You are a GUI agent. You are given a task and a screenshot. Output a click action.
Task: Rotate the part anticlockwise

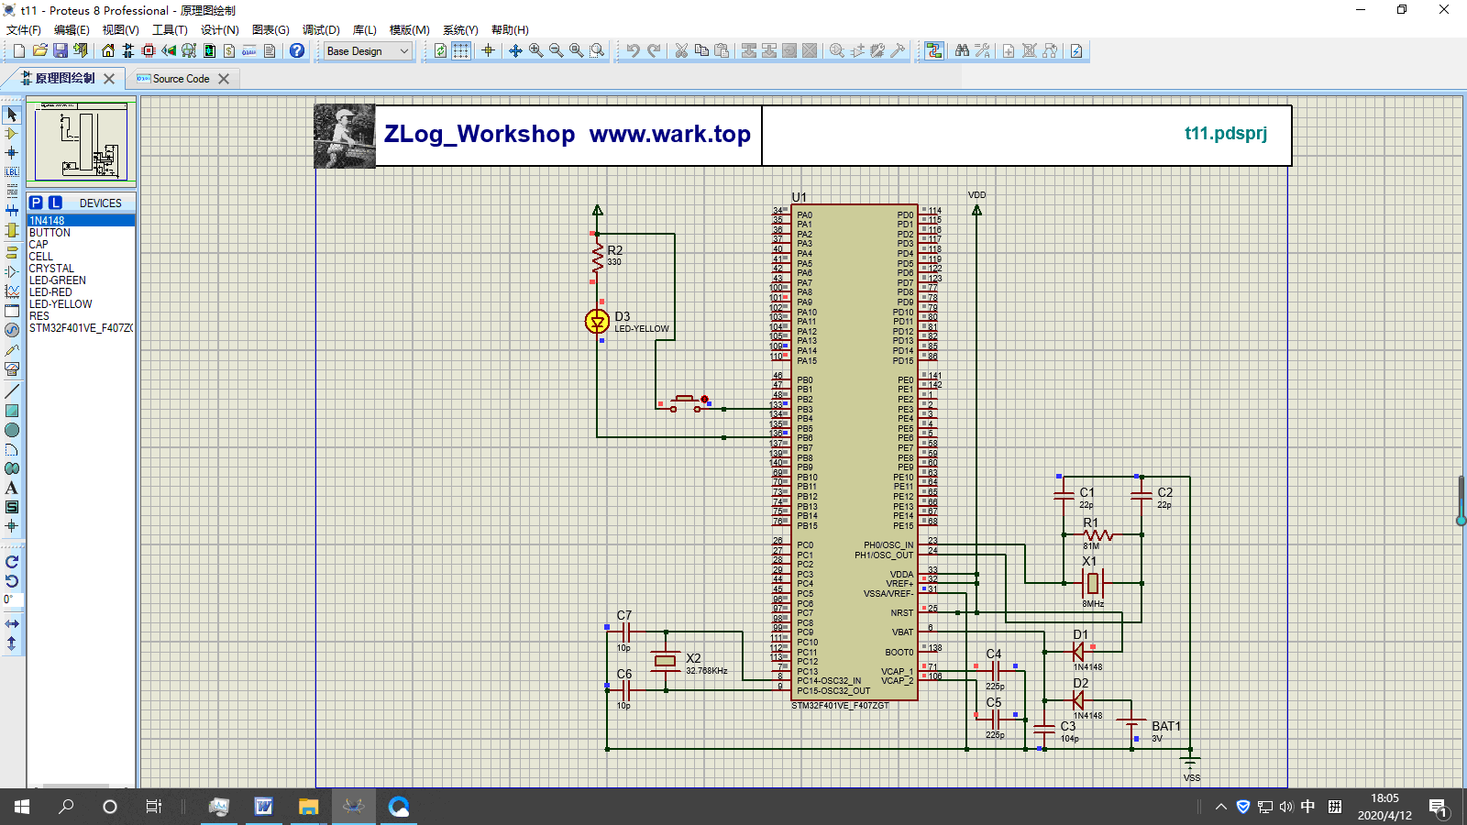click(12, 581)
